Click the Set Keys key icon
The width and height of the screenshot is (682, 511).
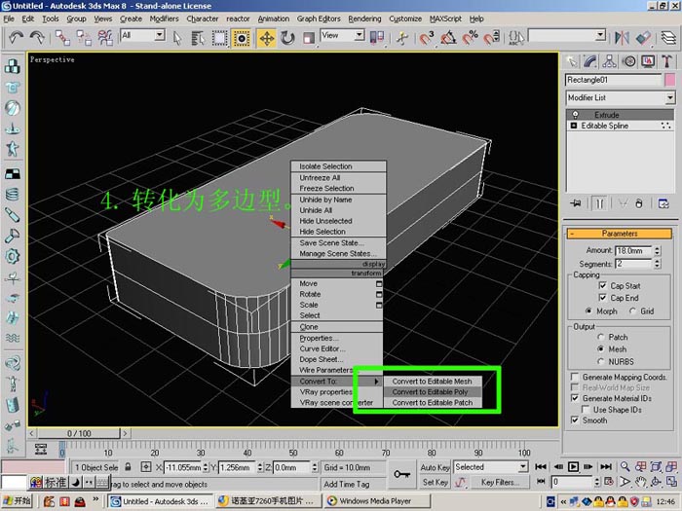pos(401,474)
